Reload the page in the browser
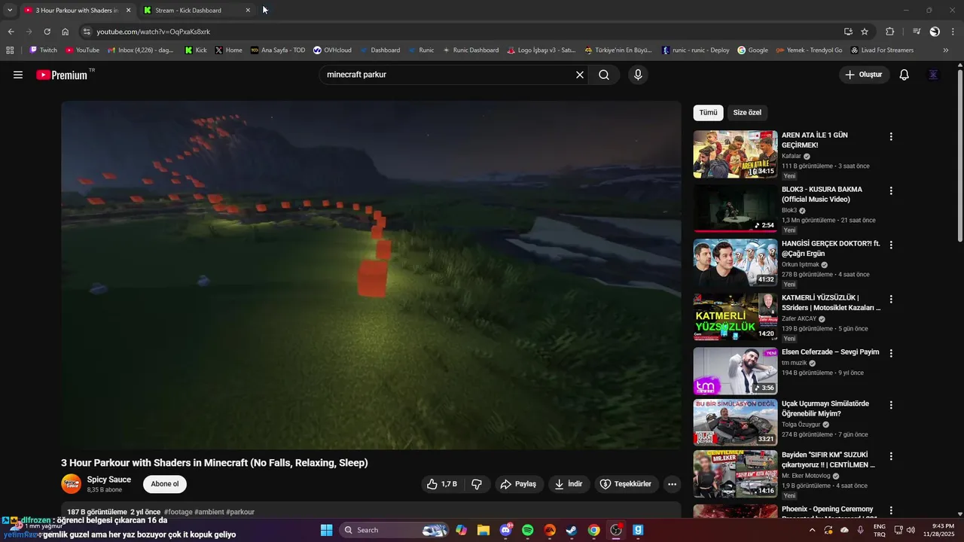 [x=47, y=32]
